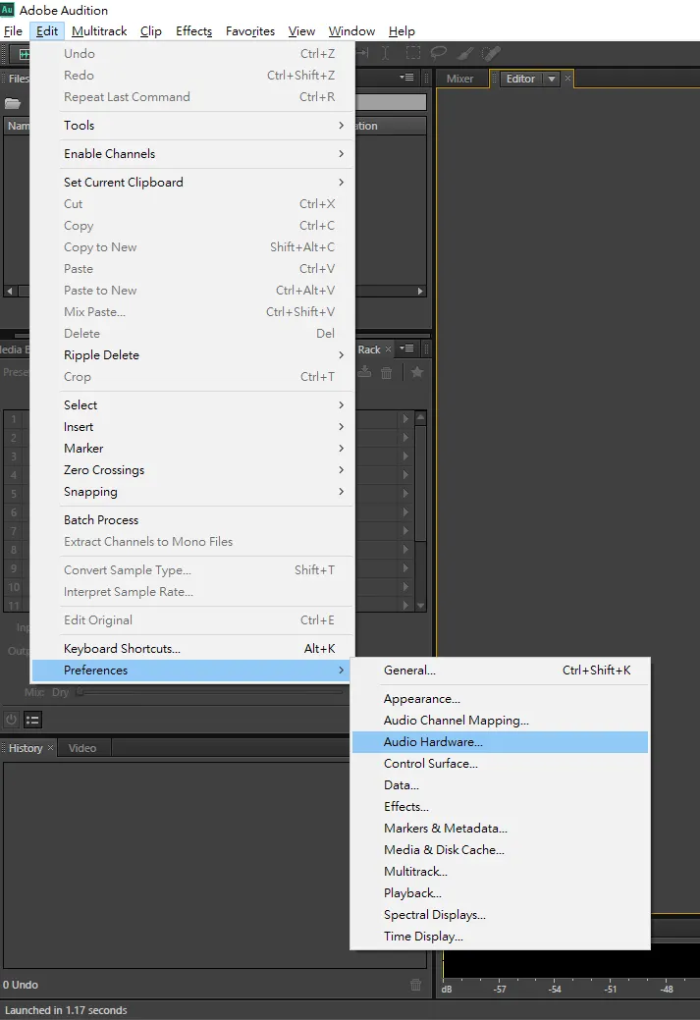Click the Adobe Audition application icon
The width and height of the screenshot is (700, 1020).
[x=7, y=10]
